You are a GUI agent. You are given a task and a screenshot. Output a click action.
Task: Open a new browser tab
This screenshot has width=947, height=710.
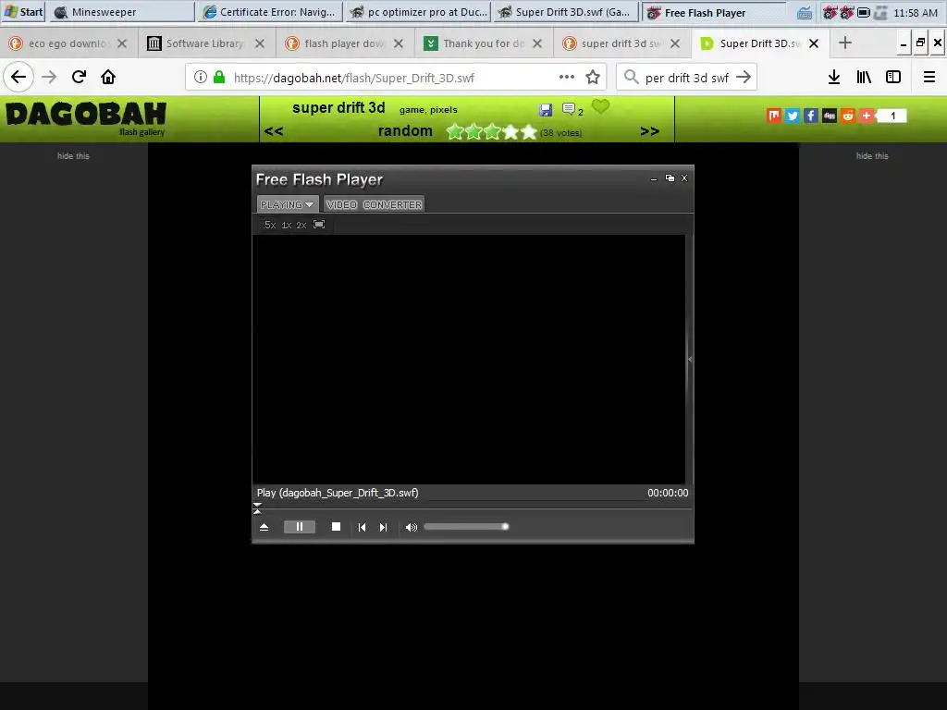point(845,43)
